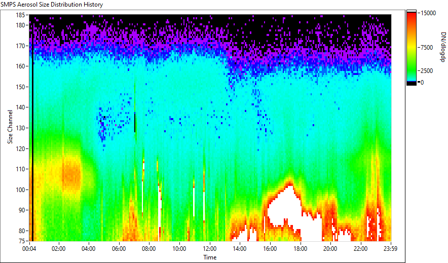
Task: Click the 'DN/dlogdp' color scale label
Action: (442, 47)
